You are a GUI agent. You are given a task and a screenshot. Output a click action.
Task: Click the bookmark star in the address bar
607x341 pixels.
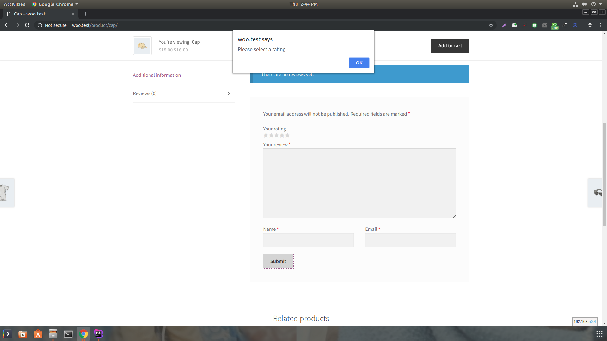[x=491, y=25]
